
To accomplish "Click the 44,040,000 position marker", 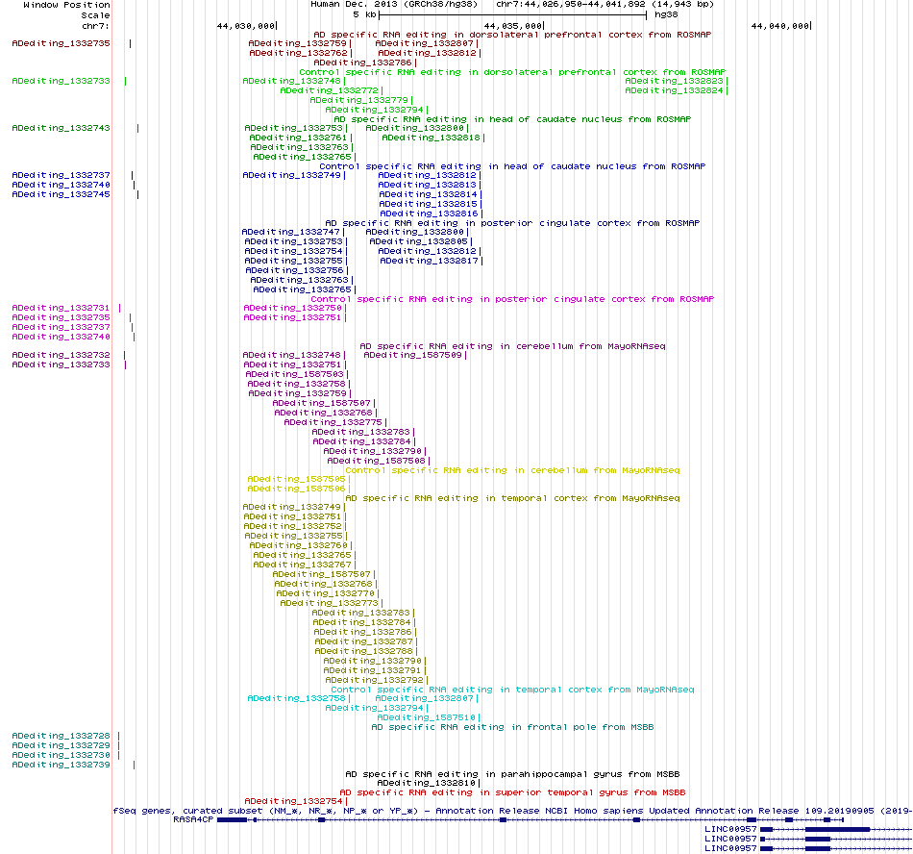I will click(781, 26).
